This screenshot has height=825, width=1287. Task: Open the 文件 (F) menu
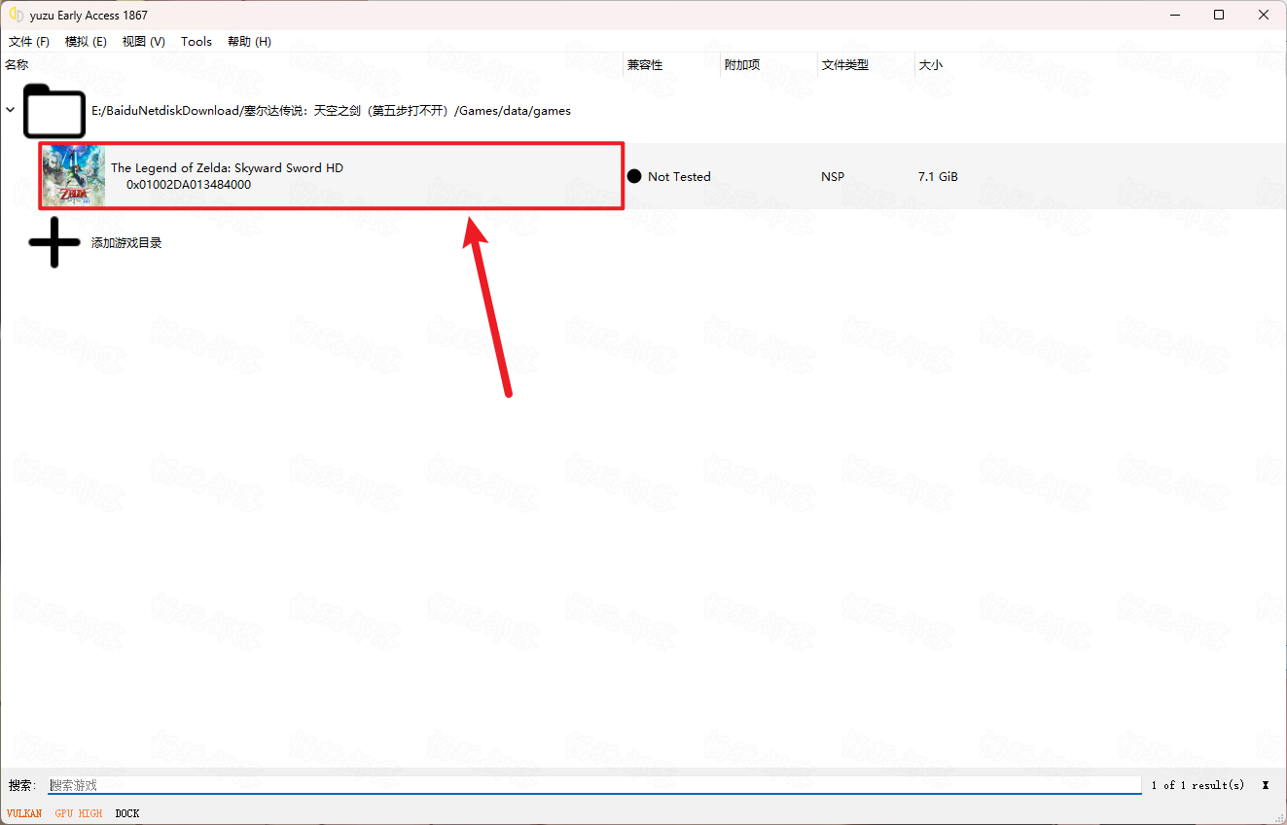[x=29, y=42]
